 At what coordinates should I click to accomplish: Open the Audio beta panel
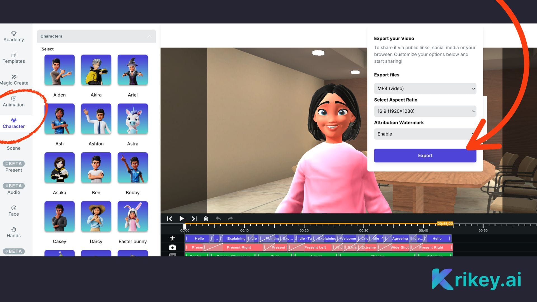pos(13,189)
